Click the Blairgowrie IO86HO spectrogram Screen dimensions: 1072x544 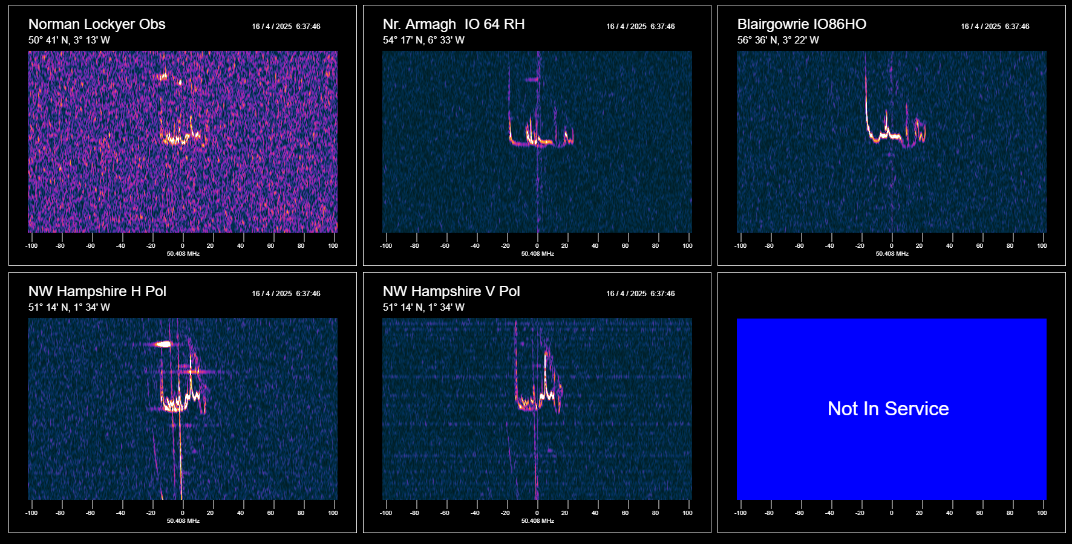892,141
